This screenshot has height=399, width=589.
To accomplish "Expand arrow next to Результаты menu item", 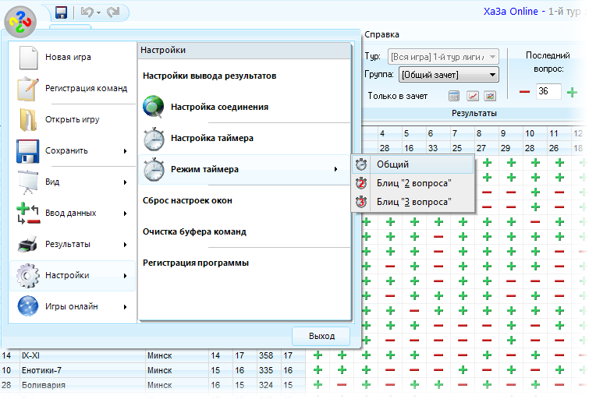I will [x=125, y=245].
